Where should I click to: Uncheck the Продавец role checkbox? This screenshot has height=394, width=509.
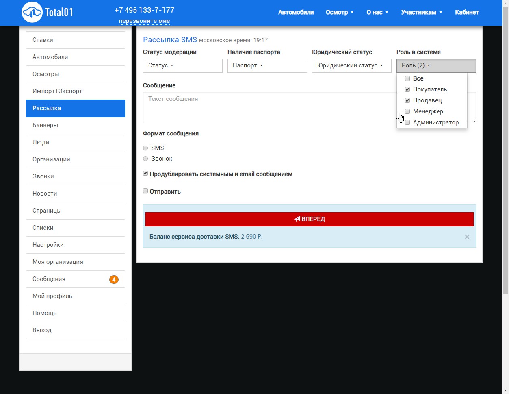(407, 100)
